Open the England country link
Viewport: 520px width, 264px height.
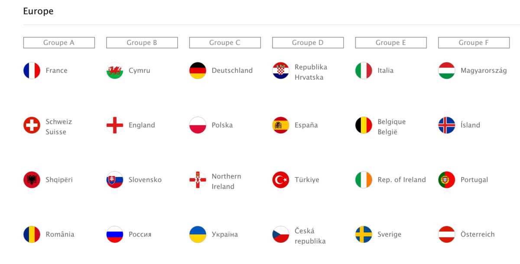pos(142,125)
